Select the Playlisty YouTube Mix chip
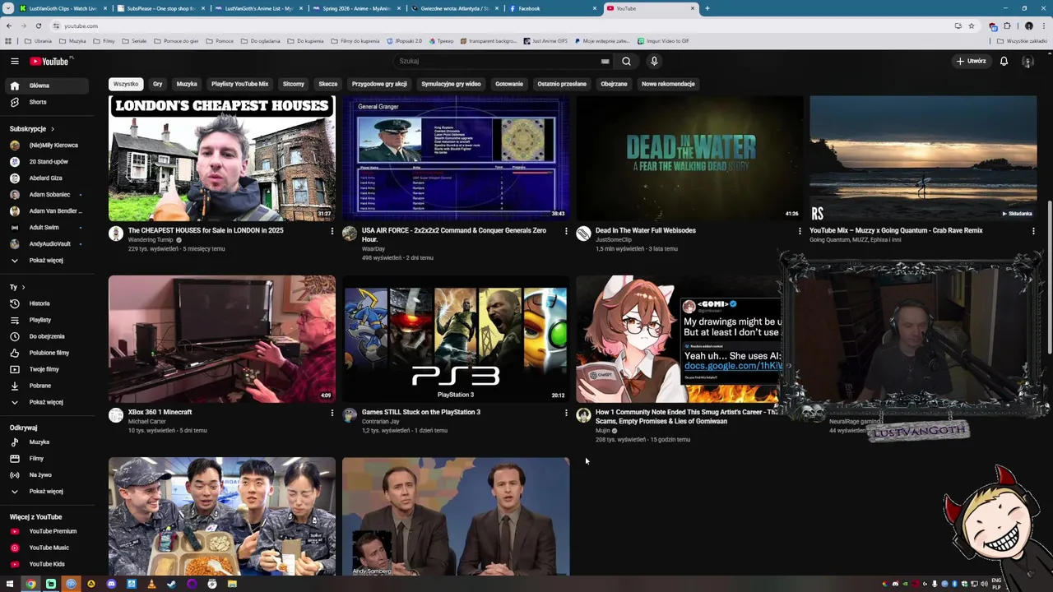This screenshot has height=592, width=1053. 240,84
